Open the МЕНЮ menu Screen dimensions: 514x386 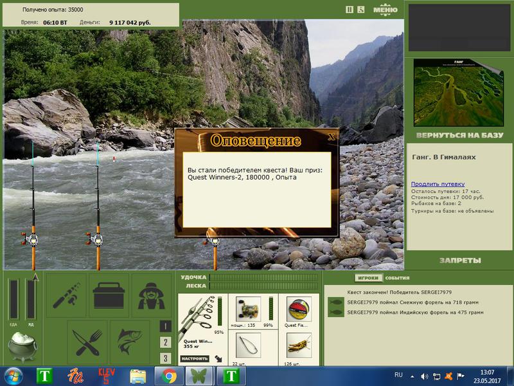[x=385, y=10]
